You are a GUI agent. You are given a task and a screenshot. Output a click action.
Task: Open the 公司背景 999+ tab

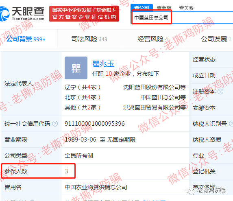(x=26, y=39)
